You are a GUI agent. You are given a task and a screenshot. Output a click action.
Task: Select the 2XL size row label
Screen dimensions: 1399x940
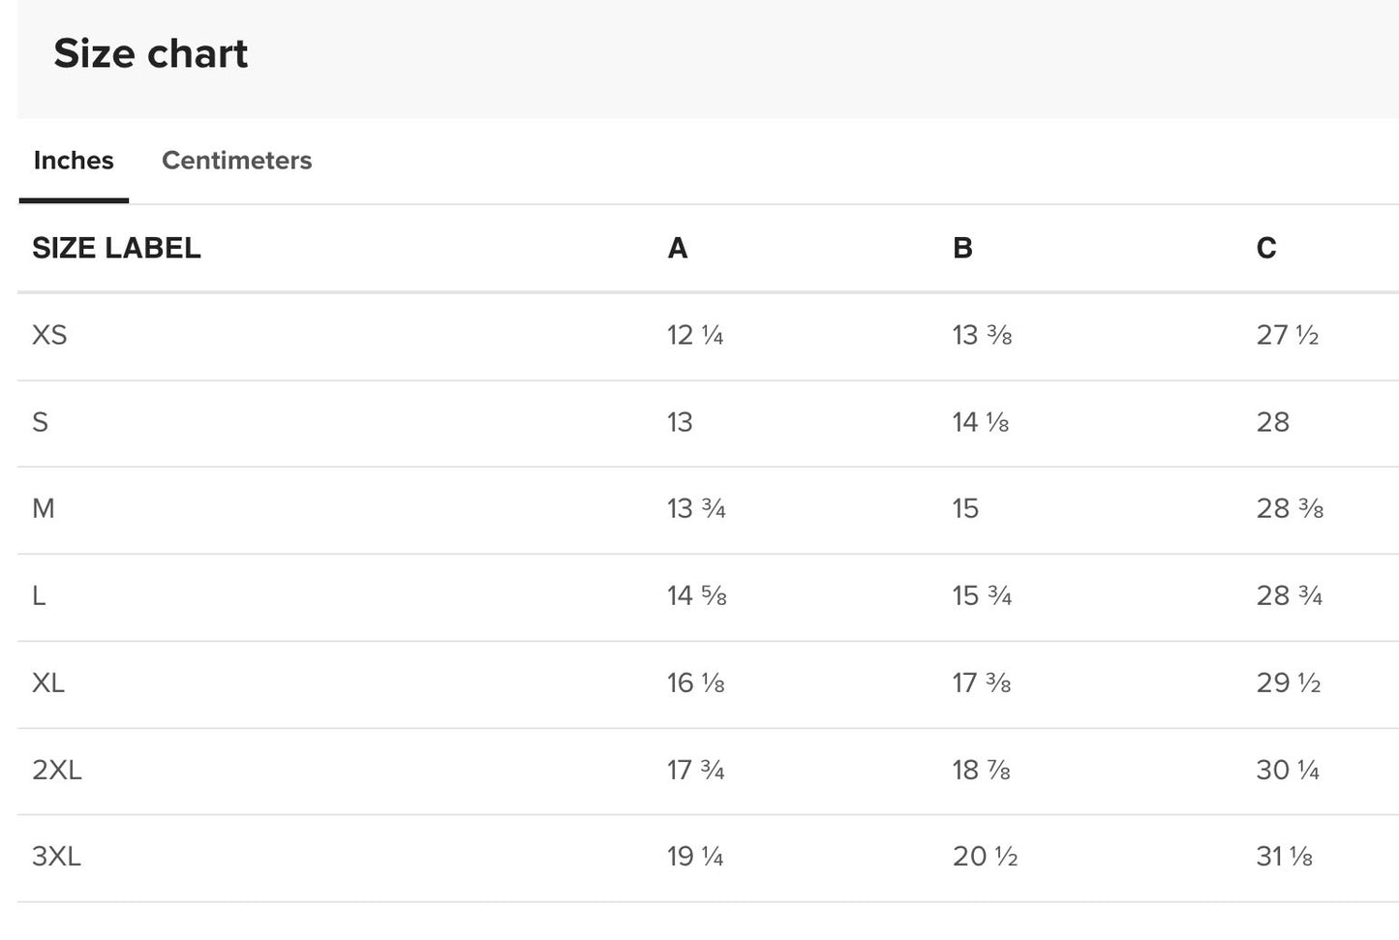point(57,771)
